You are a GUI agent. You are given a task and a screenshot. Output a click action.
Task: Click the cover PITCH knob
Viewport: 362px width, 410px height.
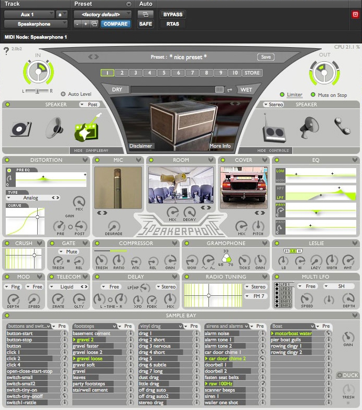[x=258, y=226]
